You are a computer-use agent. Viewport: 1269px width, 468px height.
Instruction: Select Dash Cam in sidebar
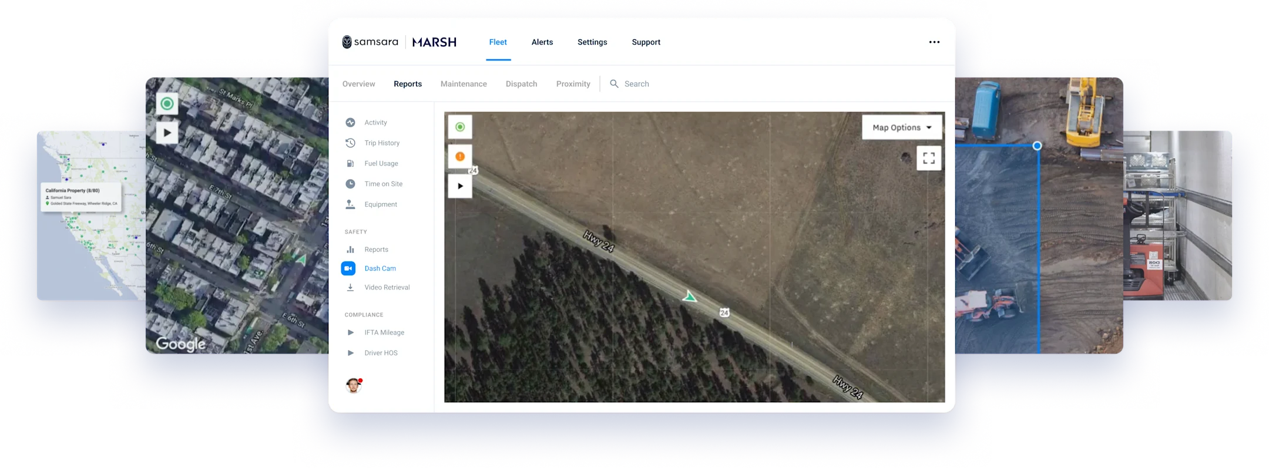(380, 268)
